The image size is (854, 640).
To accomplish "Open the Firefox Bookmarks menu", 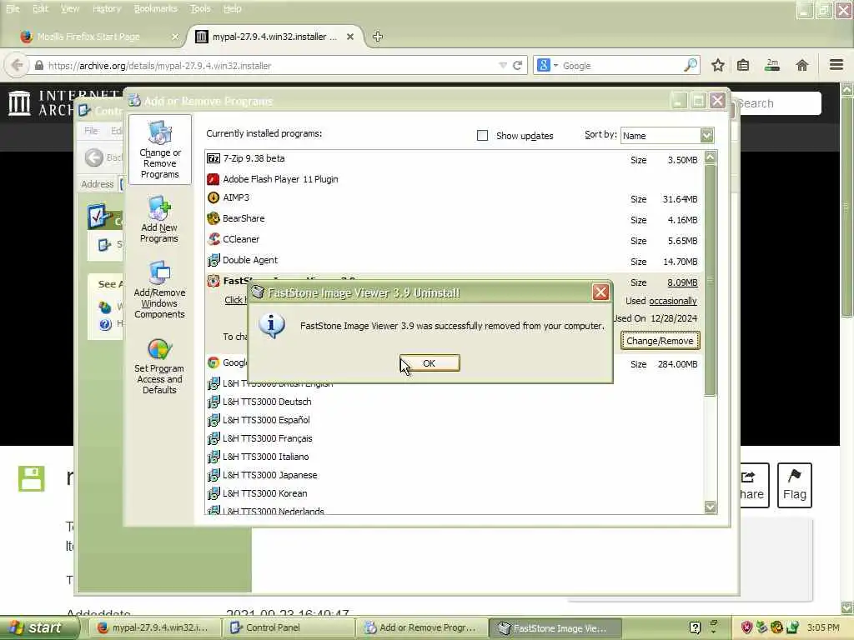I will pyautogui.click(x=156, y=8).
